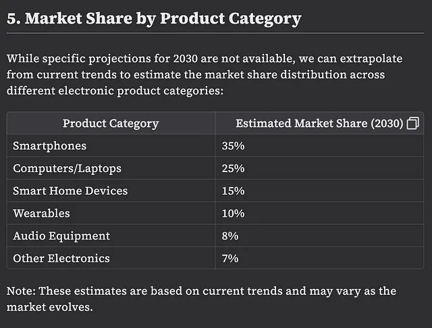
Task: Click the intro paragraph about 2030 projections
Action: pyautogui.click(x=205, y=75)
